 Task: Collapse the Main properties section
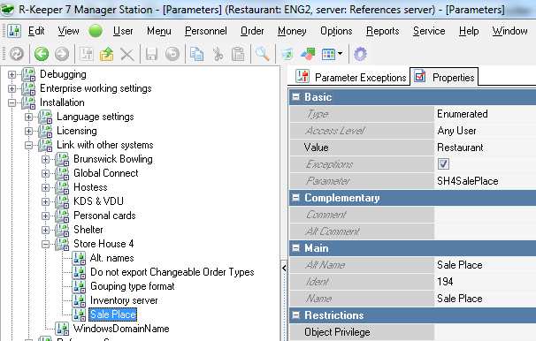click(x=295, y=248)
